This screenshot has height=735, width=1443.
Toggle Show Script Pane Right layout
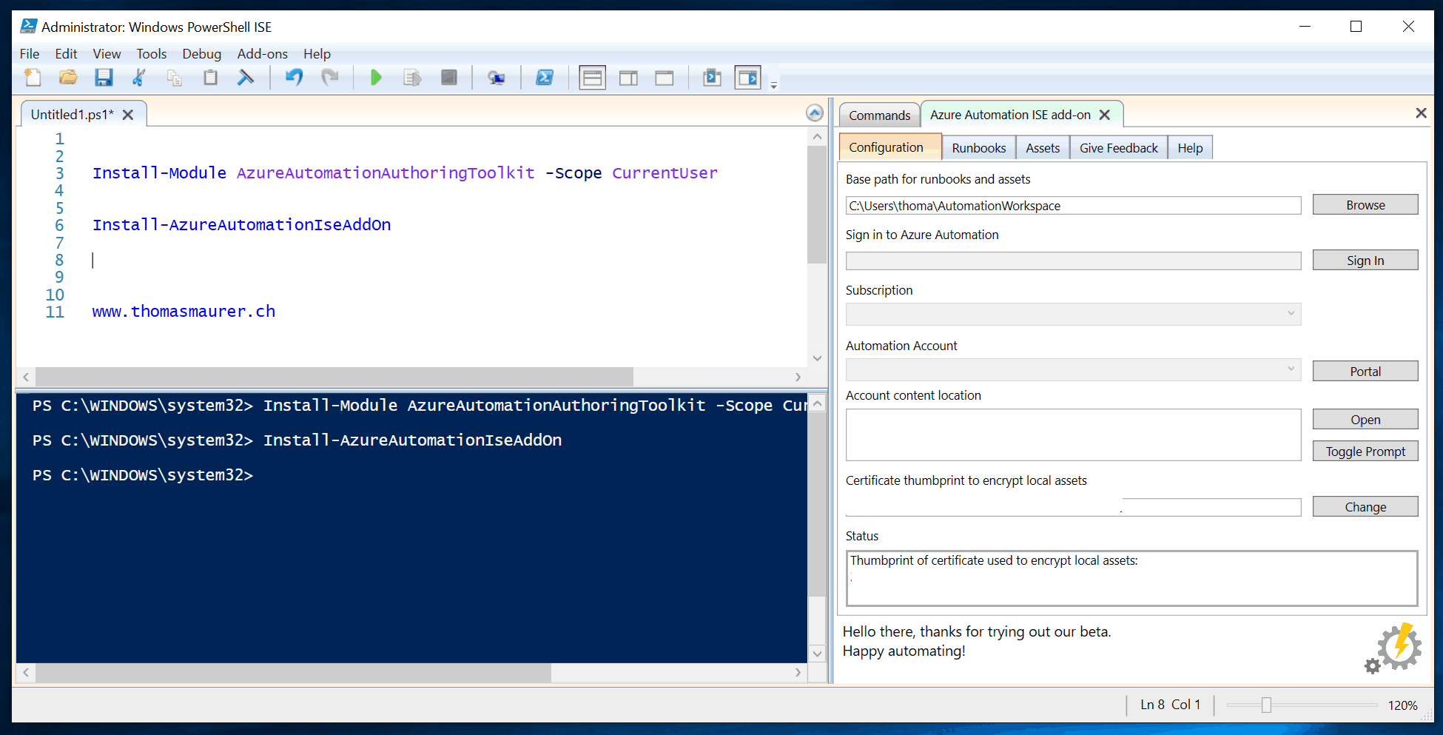click(x=628, y=77)
